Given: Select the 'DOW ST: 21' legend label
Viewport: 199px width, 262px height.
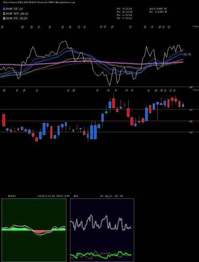Looking at the screenshot, I should click(14, 9).
